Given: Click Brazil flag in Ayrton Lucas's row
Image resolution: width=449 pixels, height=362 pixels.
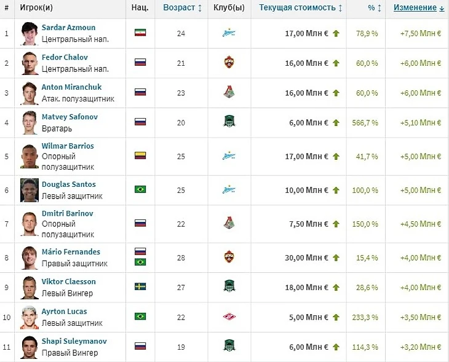Looking at the screenshot, I should tap(140, 317).
